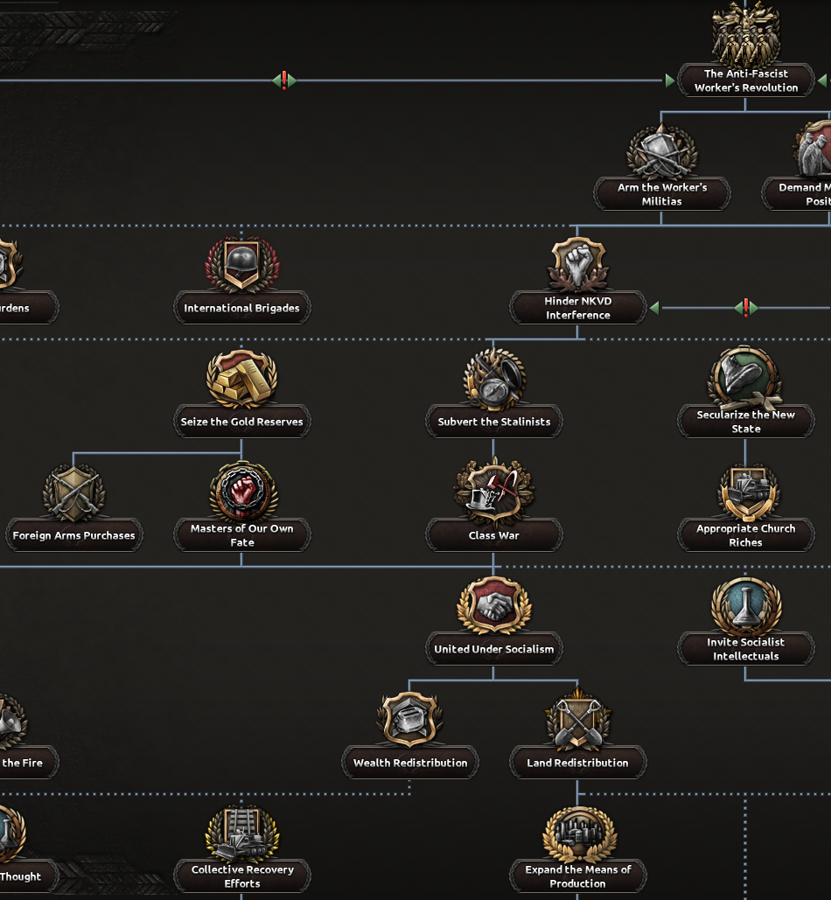Select the Masters of Our Own Fate icon
Screen dimensions: 831x900
click(x=242, y=492)
